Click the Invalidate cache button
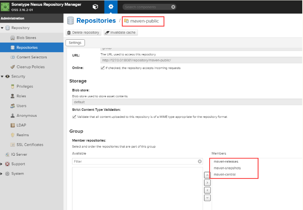The width and height of the screenshot is (303, 210). (x=121, y=32)
